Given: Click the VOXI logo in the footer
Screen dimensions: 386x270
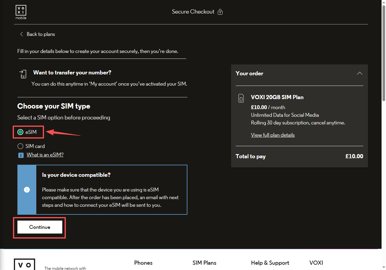Looking at the screenshot, I should coord(24,264).
